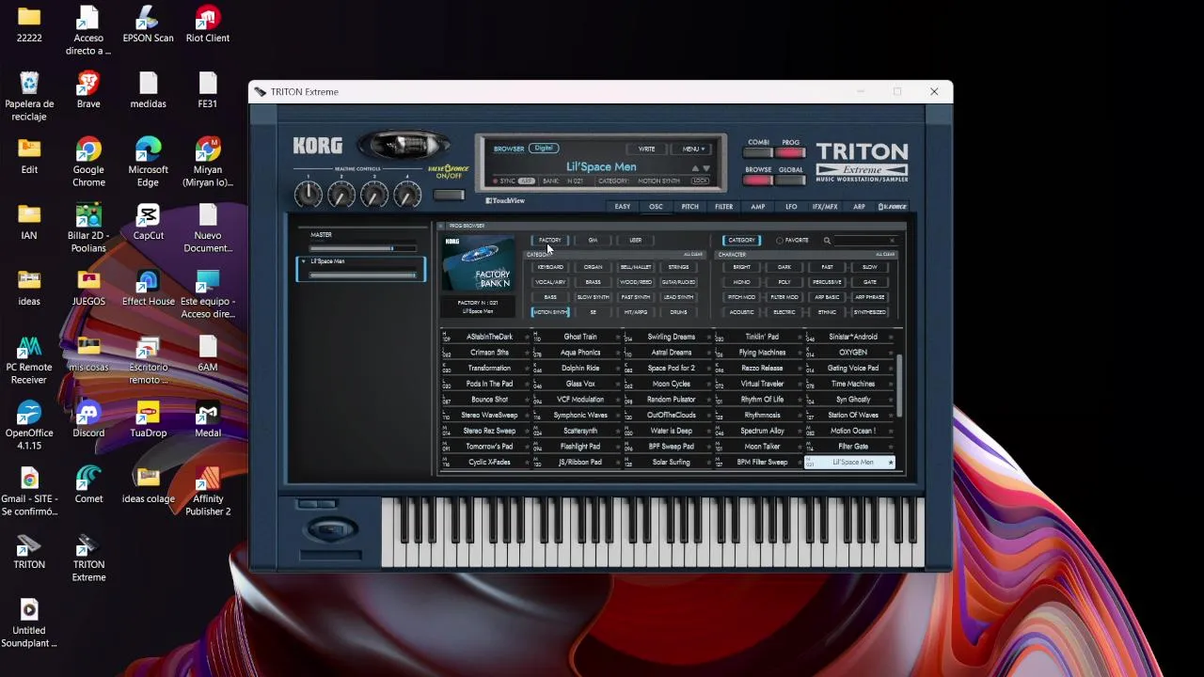Adjust the MASTER level slider
Viewport: 1204px width, 677px height.
[363, 248]
